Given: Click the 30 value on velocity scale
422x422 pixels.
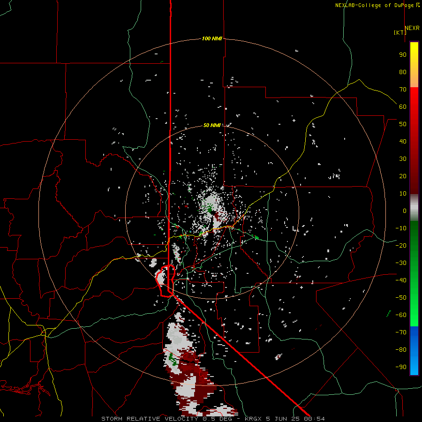Looking at the screenshot, I should pyautogui.click(x=403, y=159).
